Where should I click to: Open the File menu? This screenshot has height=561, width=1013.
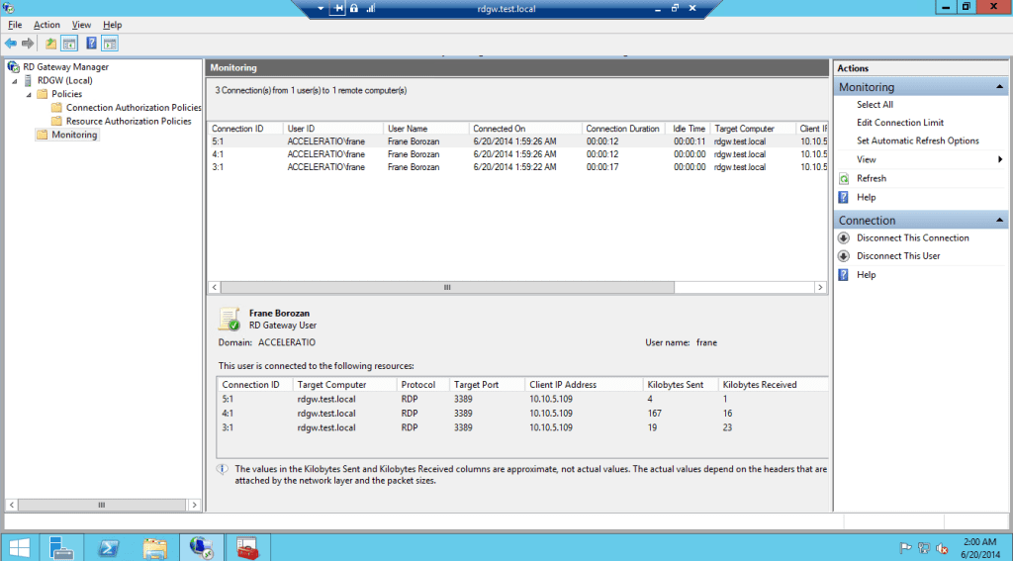click(x=15, y=25)
